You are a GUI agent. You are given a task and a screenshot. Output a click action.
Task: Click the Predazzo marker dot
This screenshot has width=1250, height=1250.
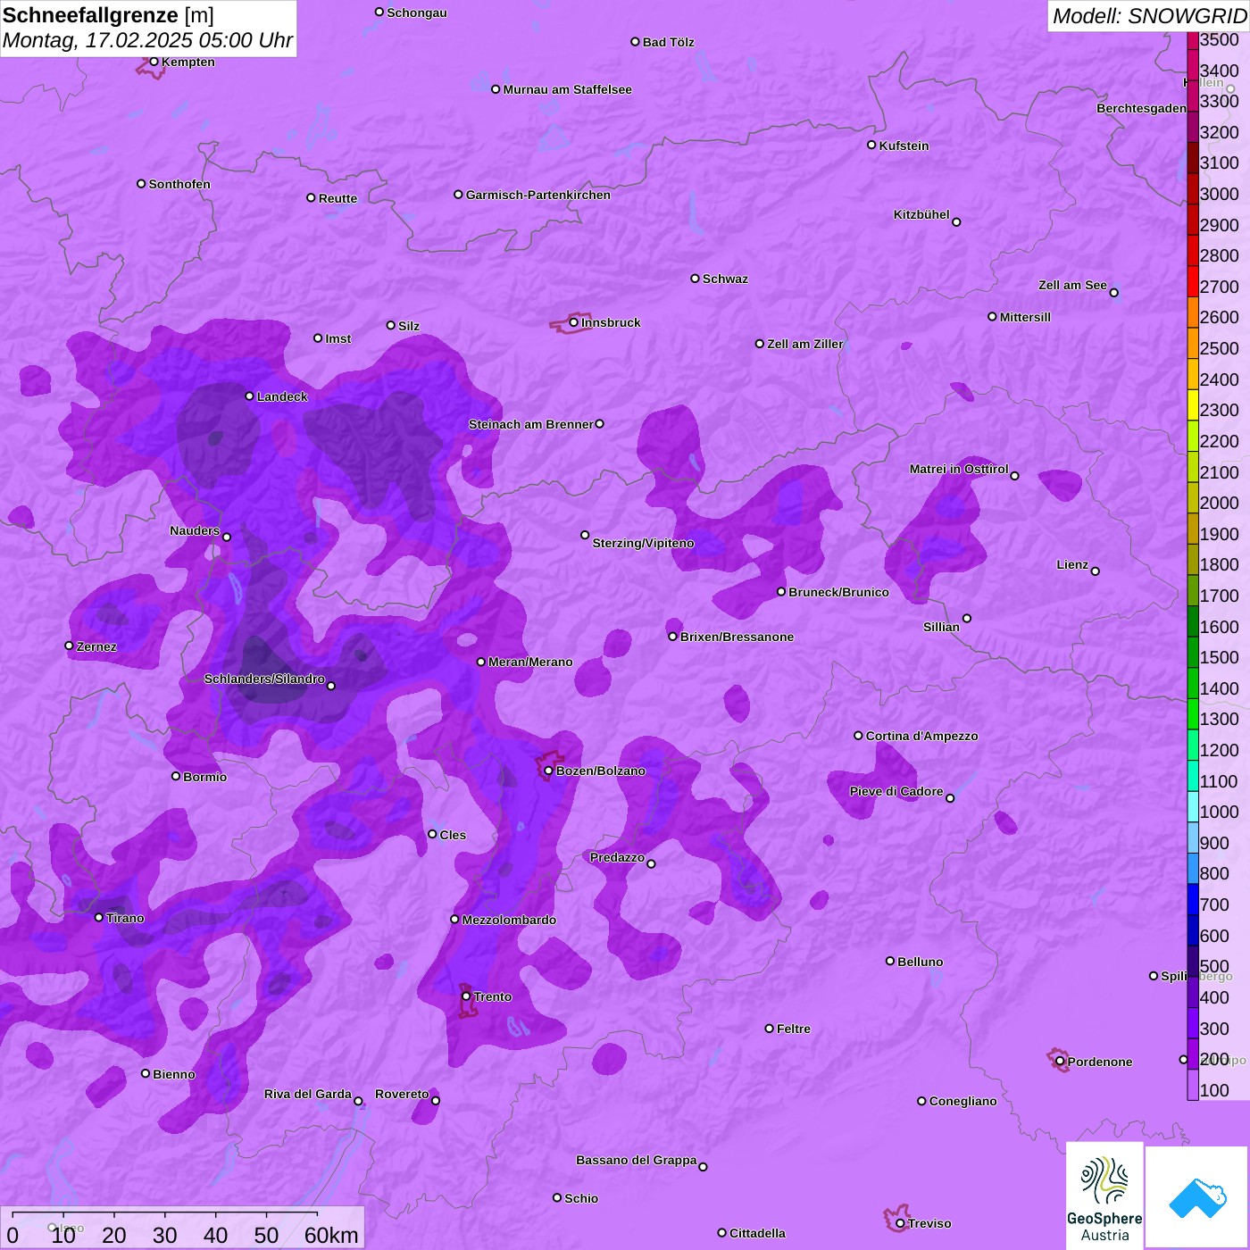pos(651,863)
